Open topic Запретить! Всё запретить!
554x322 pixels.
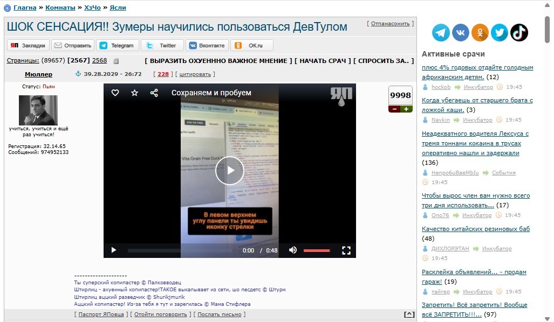click(475, 310)
